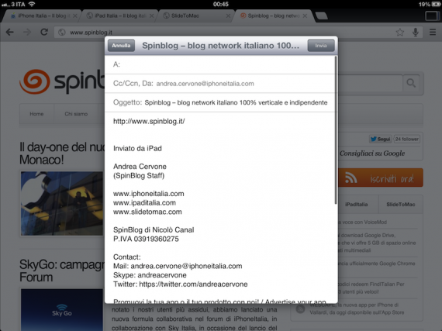Tap the http://www.spinblog.it/ link in body

[149, 122]
